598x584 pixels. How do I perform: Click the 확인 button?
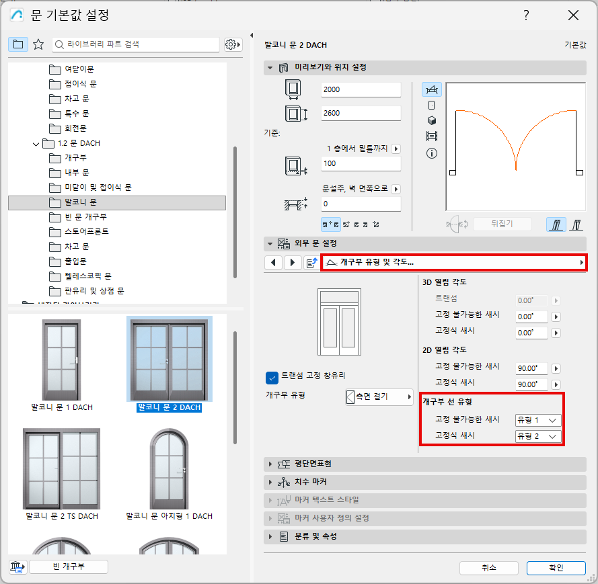556,568
